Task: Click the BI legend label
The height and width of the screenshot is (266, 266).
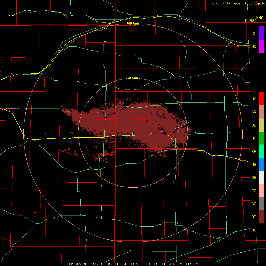Action: pos(254,217)
